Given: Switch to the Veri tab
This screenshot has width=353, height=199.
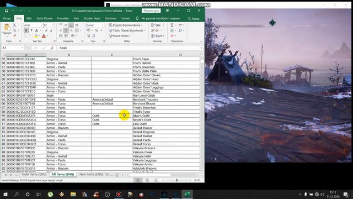Looking at the screenshot, I should [76, 18].
